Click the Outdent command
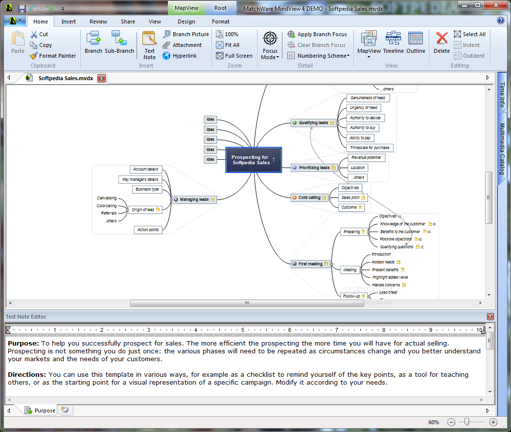 [469, 56]
